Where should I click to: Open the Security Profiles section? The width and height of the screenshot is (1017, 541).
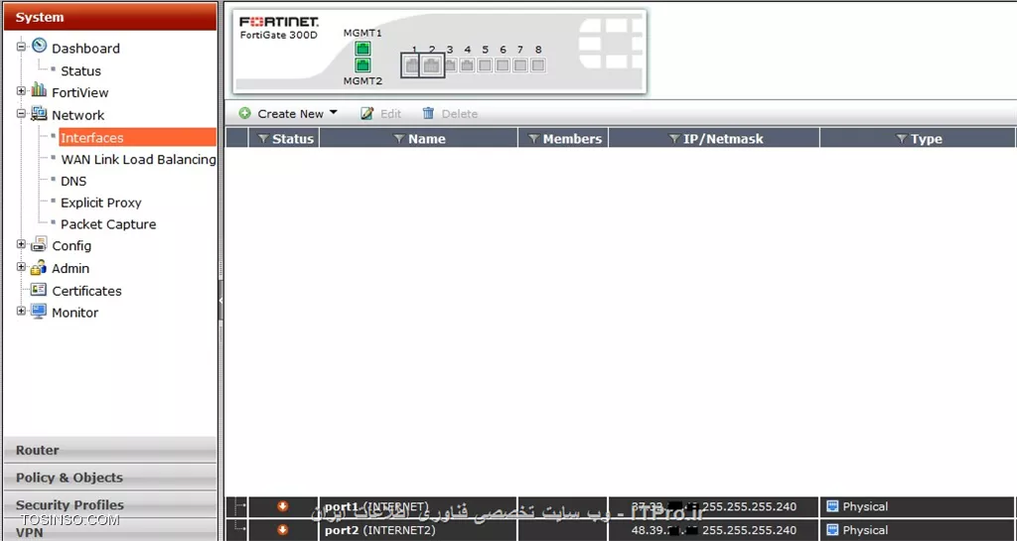(110, 504)
